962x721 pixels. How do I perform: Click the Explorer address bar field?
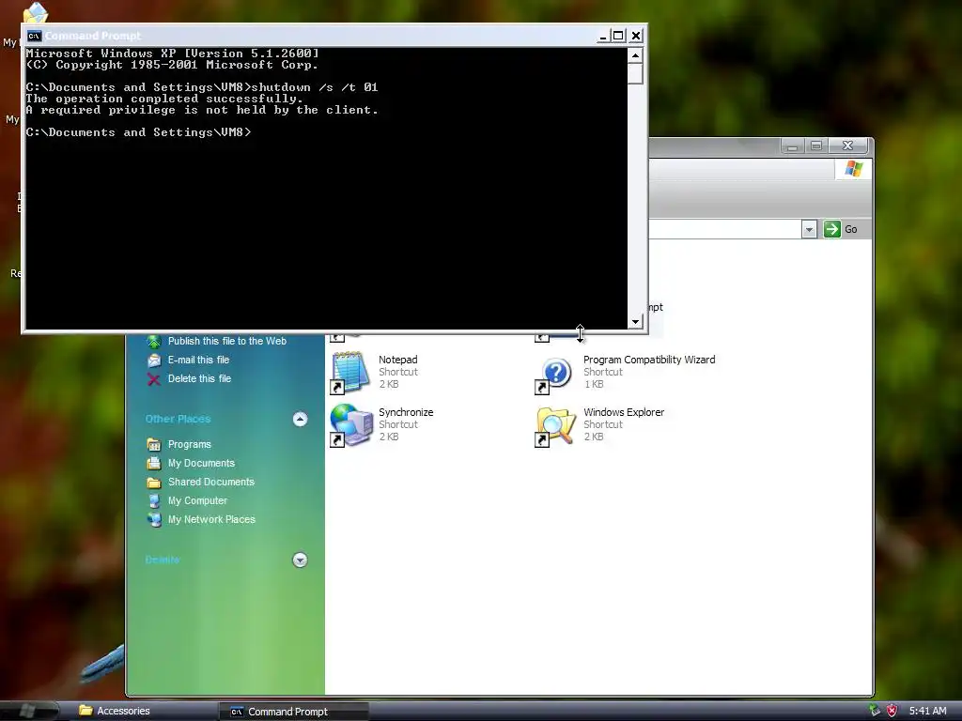tap(724, 229)
